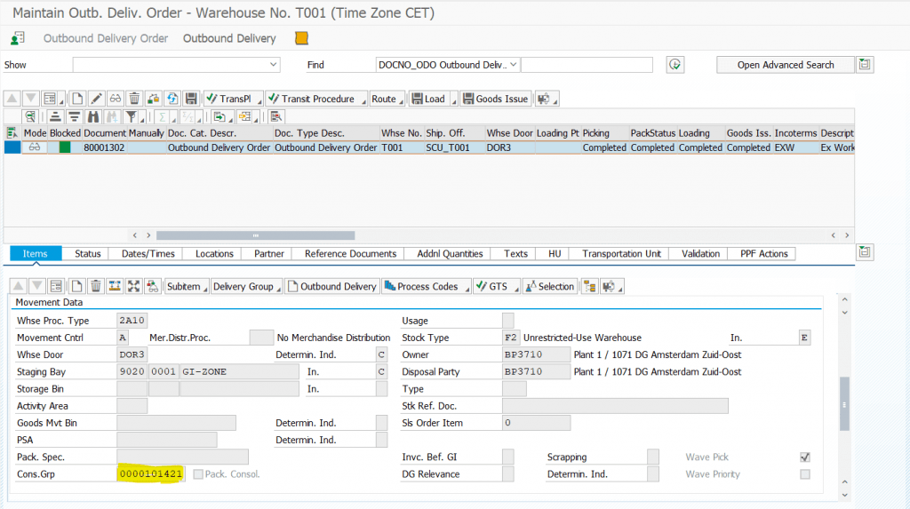
Task: Click the Open Advanced Search button
Action: (786, 65)
